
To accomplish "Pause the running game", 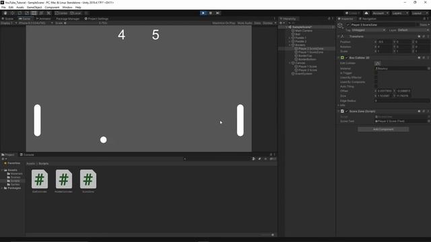I will [x=211, y=13].
